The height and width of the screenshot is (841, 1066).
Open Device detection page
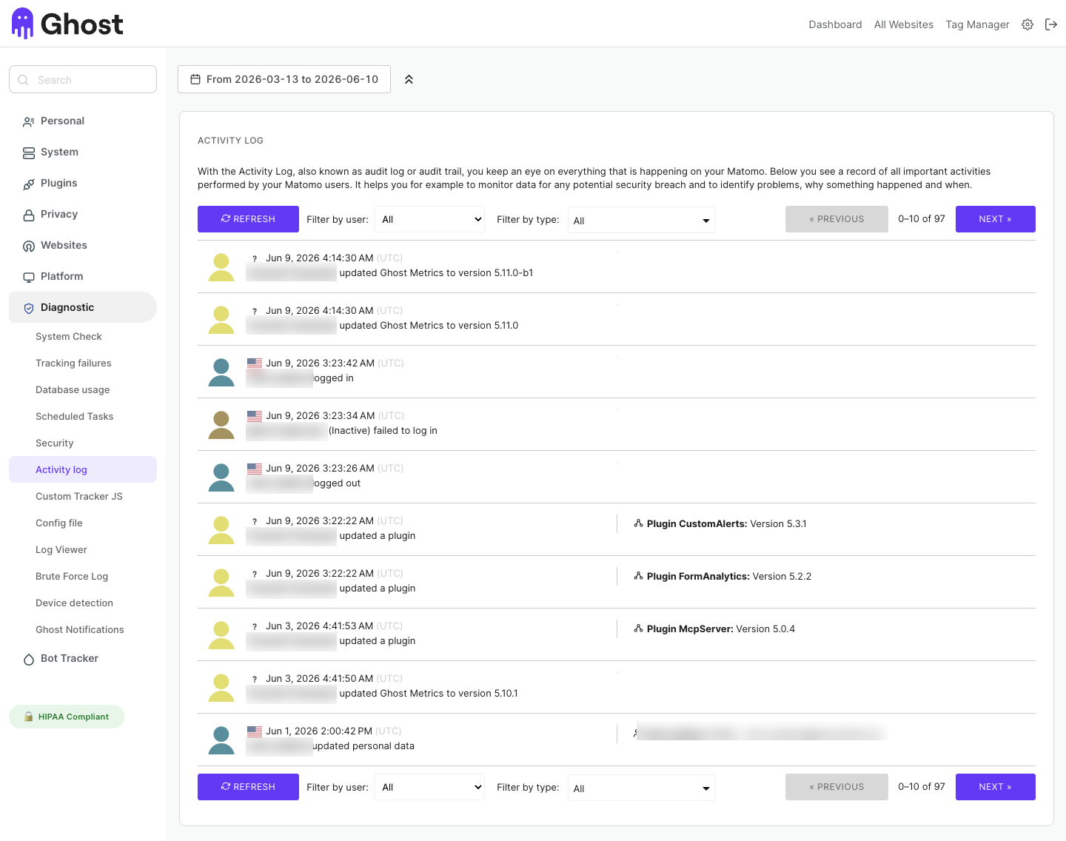(74, 603)
